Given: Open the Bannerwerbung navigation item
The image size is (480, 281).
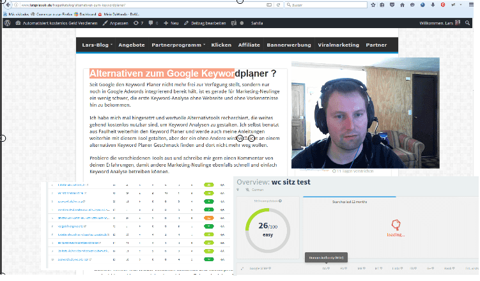Looking at the screenshot, I should (289, 45).
